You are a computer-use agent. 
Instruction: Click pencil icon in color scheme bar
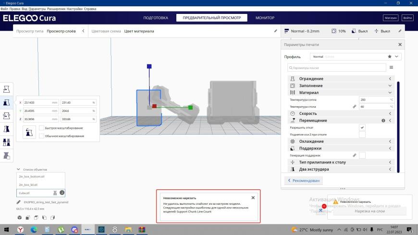pos(275,31)
